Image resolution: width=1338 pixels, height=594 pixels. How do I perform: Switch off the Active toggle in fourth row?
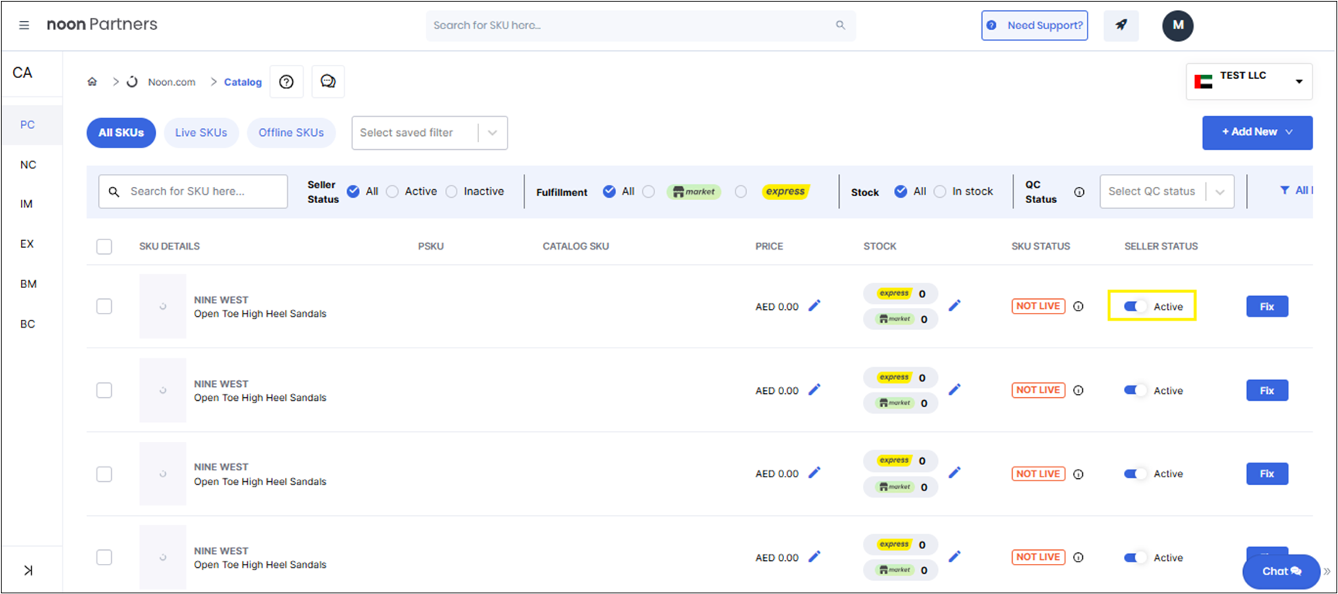click(1135, 558)
